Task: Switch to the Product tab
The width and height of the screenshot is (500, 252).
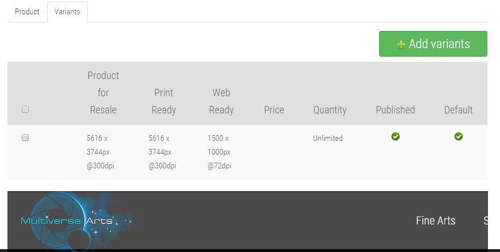Action: pyautogui.click(x=27, y=12)
